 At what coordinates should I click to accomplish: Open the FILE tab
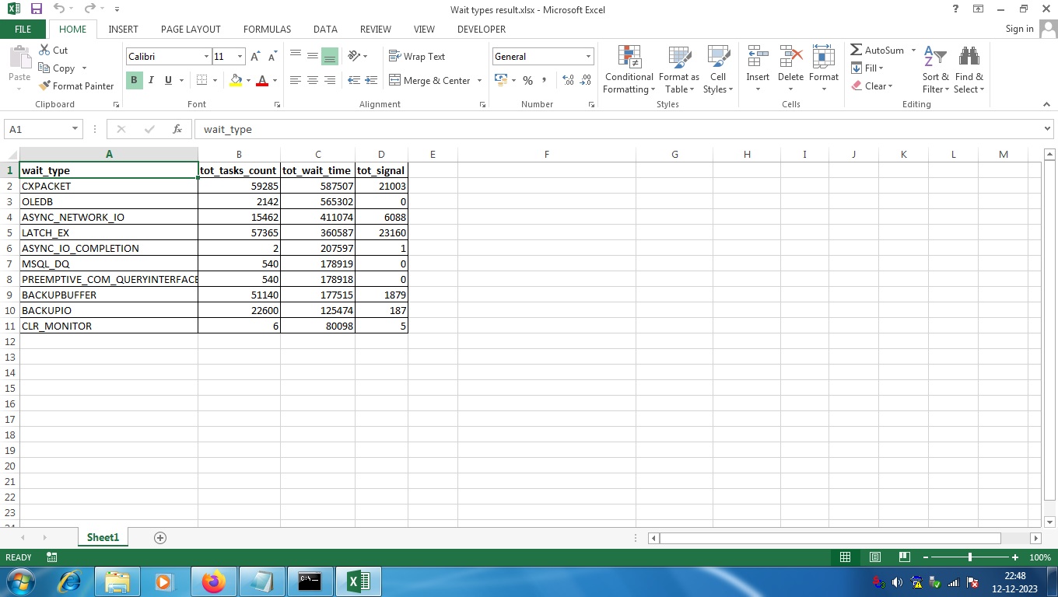pos(23,29)
